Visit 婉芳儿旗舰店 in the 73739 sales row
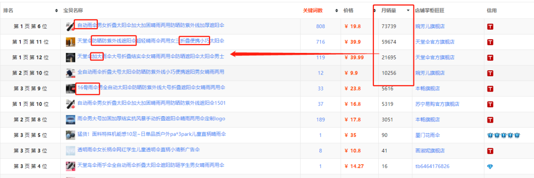The image size is (534, 178). (x=430, y=26)
